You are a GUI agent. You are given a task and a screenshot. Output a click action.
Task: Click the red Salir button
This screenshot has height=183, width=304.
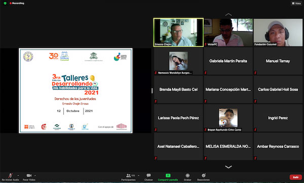(x=296, y=177)
